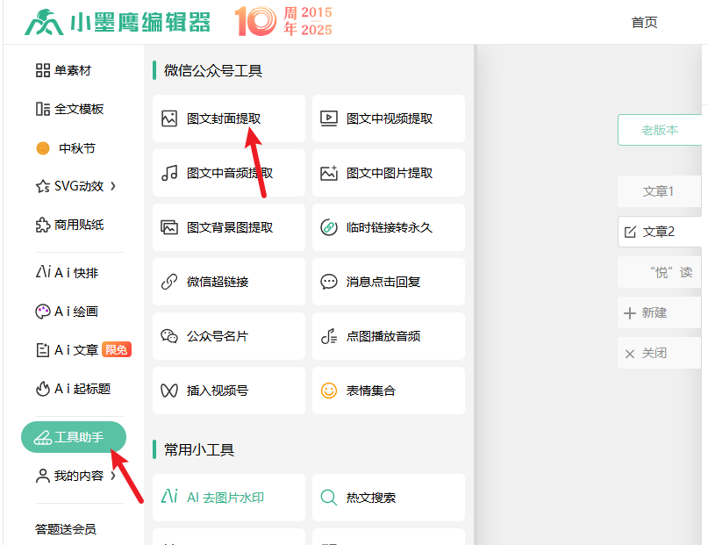Click the magnifier icon beside 热文搜索
The image size is (708, 545).
coord(329,498)
